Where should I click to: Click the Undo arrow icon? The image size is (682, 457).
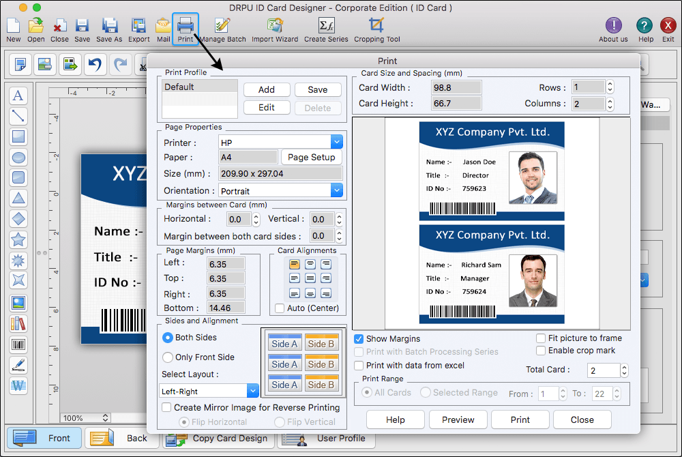click(x=95, y=64)
